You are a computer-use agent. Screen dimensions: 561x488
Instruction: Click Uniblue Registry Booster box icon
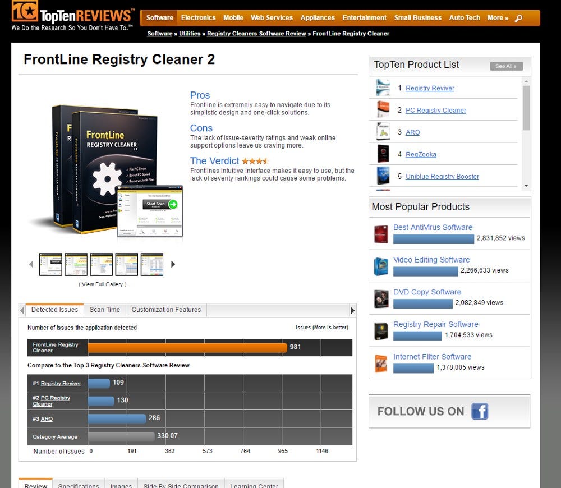click(383, 176)
